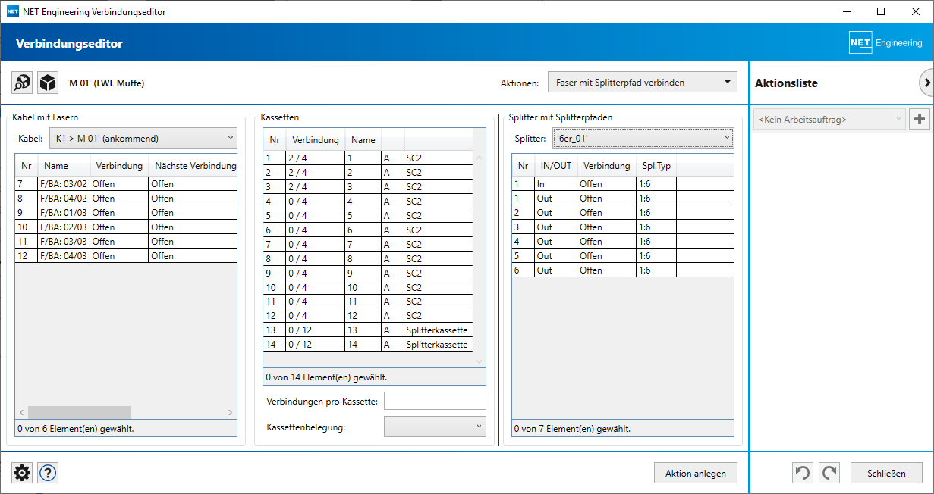Image resolution: width=934 pixels, height=494 pixels.
Task: Open help with the question mark icon
Action: [x=48, y=474]
